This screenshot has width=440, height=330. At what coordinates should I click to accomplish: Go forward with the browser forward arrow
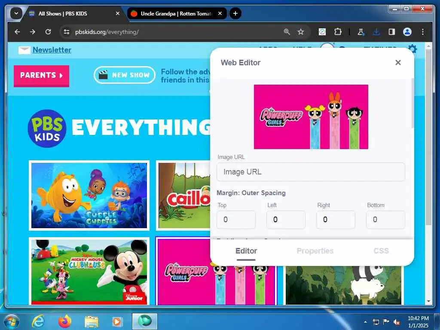(33, 32)
